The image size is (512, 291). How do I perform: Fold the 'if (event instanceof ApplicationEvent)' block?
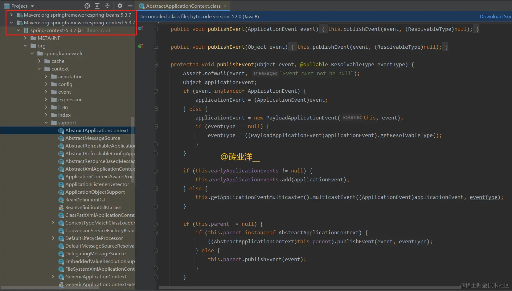click(156, 91)
